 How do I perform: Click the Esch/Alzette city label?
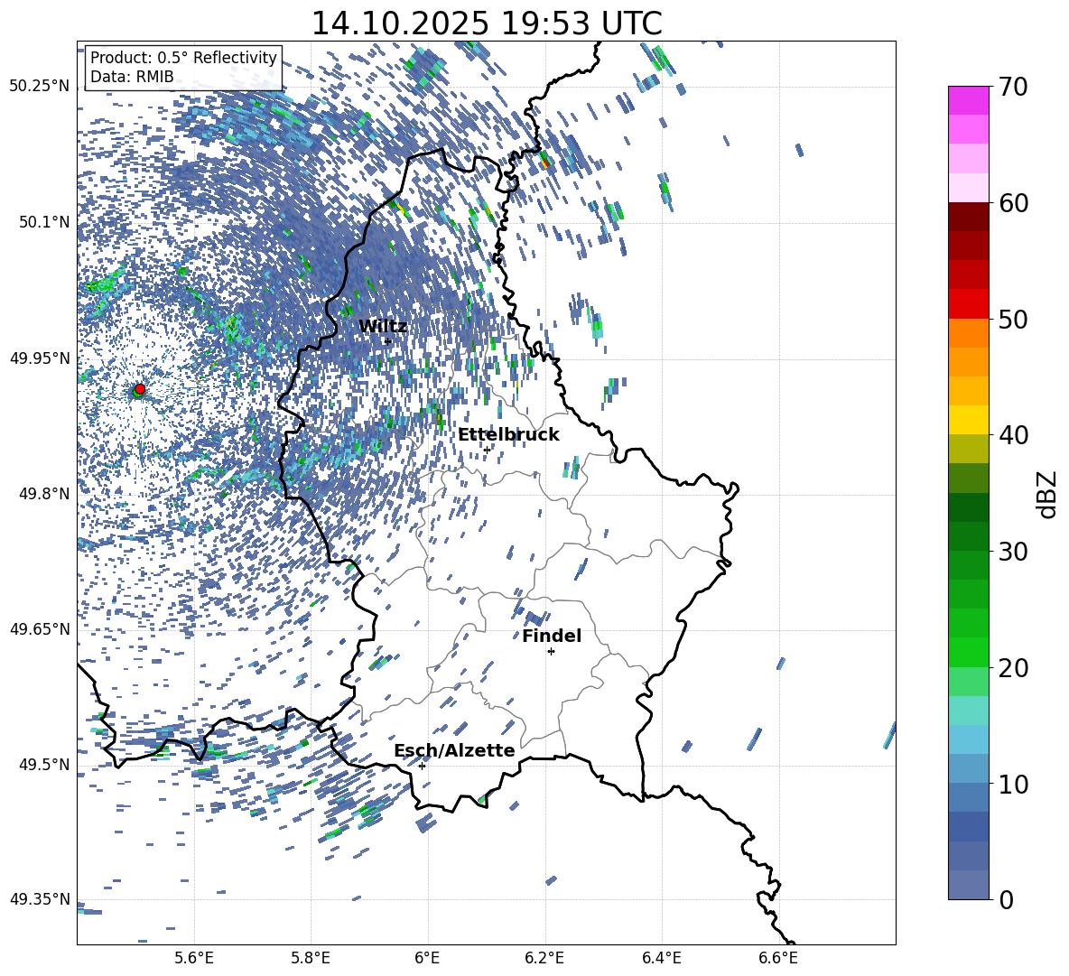tap(455, 750)
